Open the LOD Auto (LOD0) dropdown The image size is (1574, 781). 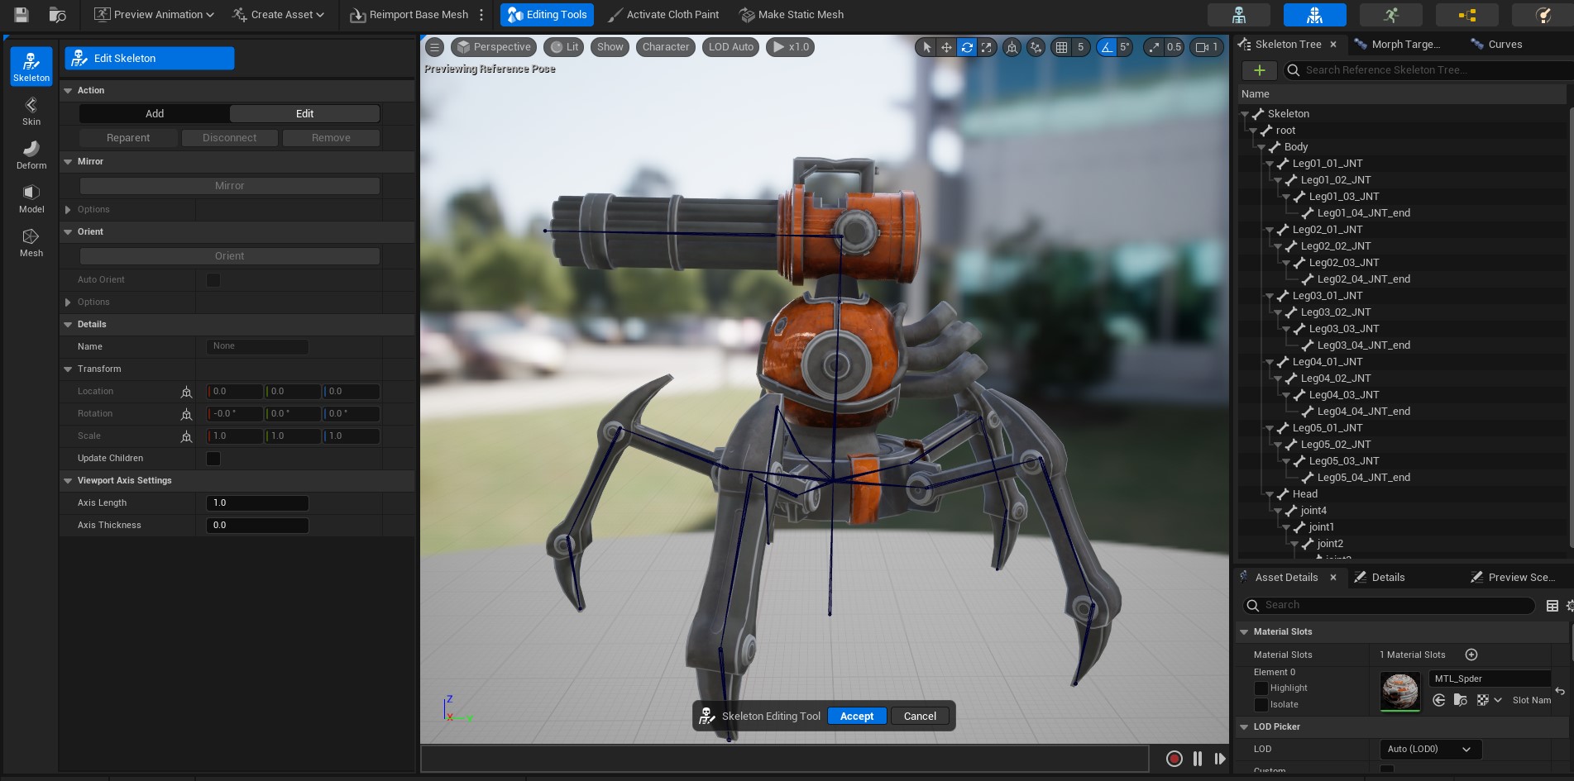1429,750
